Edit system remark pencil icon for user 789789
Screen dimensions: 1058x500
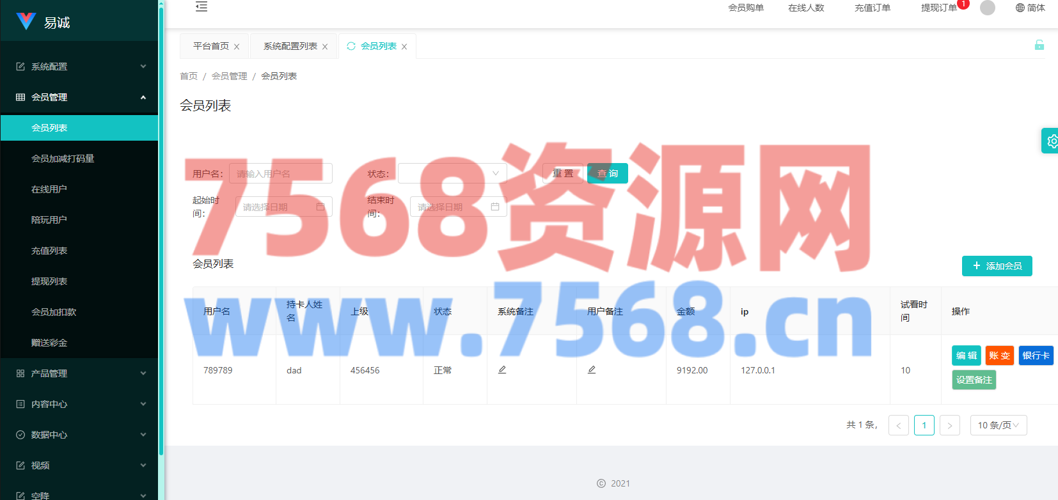coord(502,370)
